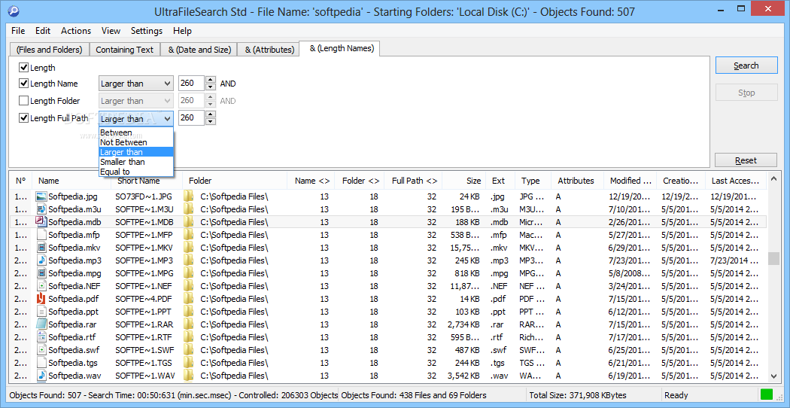Decrease Length Full Path value with down arrow
This screenshot has width=790, height=408.
pyautogui.click(x=211, y=121)
